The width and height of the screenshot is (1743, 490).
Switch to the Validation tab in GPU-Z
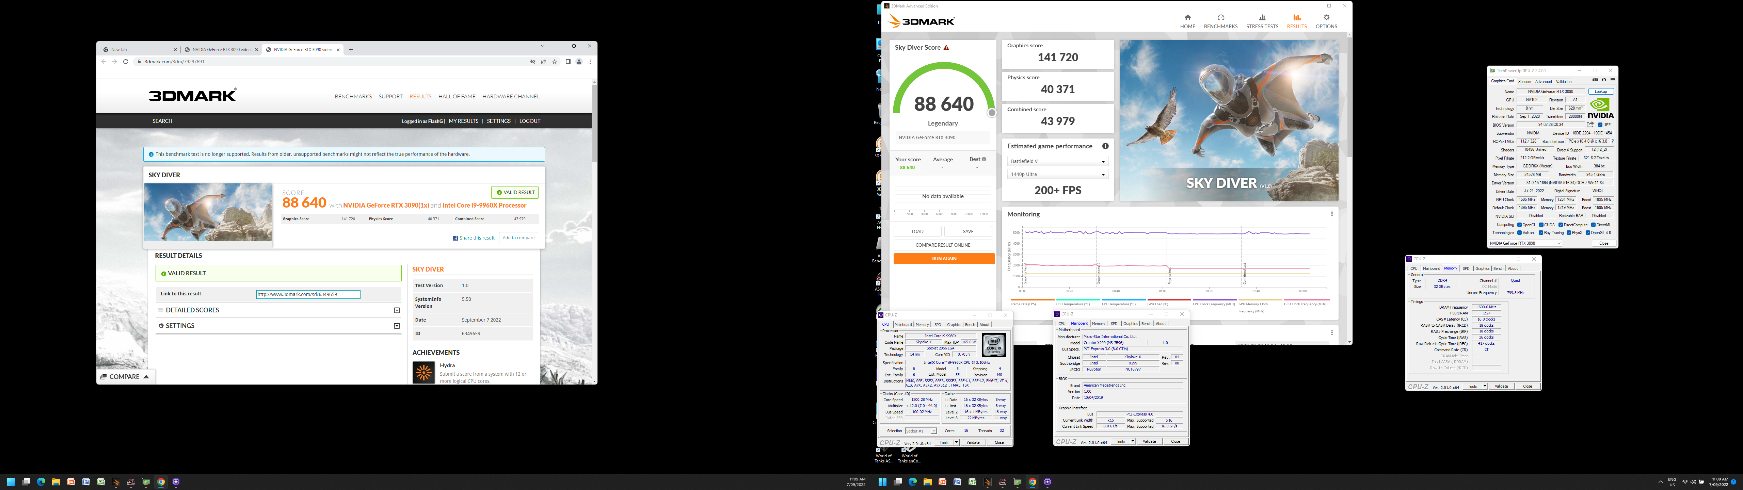(x=1564, y=82)
